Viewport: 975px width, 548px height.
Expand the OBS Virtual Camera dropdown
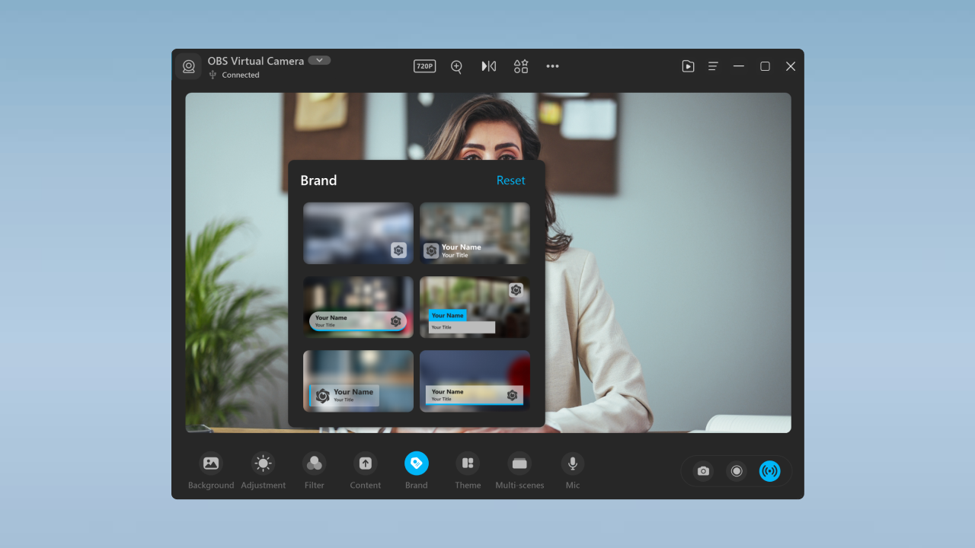319,60
